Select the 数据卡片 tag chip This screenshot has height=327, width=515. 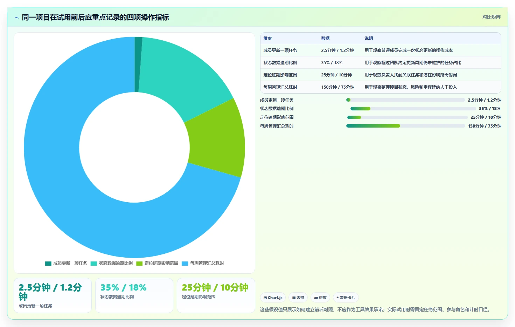pos(346,298)
